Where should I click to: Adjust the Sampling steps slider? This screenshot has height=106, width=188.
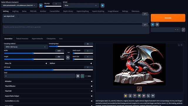[x=71, y=47]
